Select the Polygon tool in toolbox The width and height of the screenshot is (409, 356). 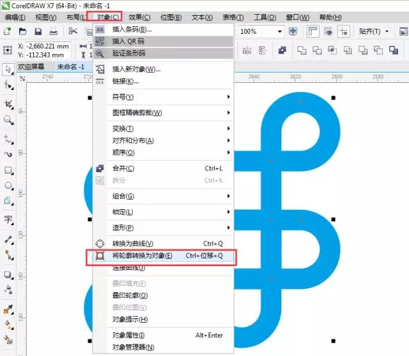(x=8, y=201)
